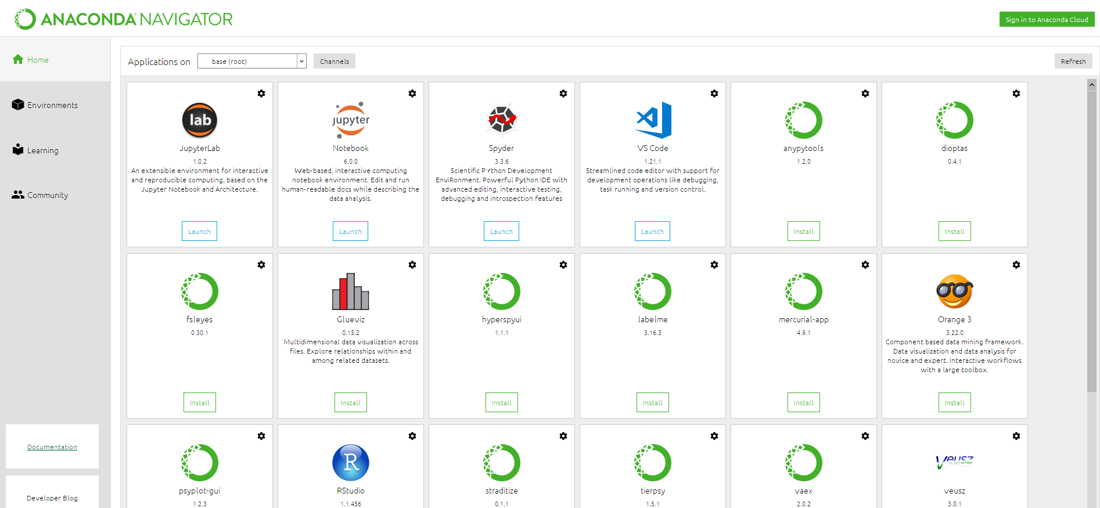Install Orange 3
1100x508 pixels.
(x=955, y=402)
